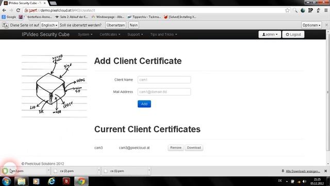Image resolution: width=330 pixels, height=186 pixels.
Task: Open the Optionen dropdown
Action: (x=311, y=25)
